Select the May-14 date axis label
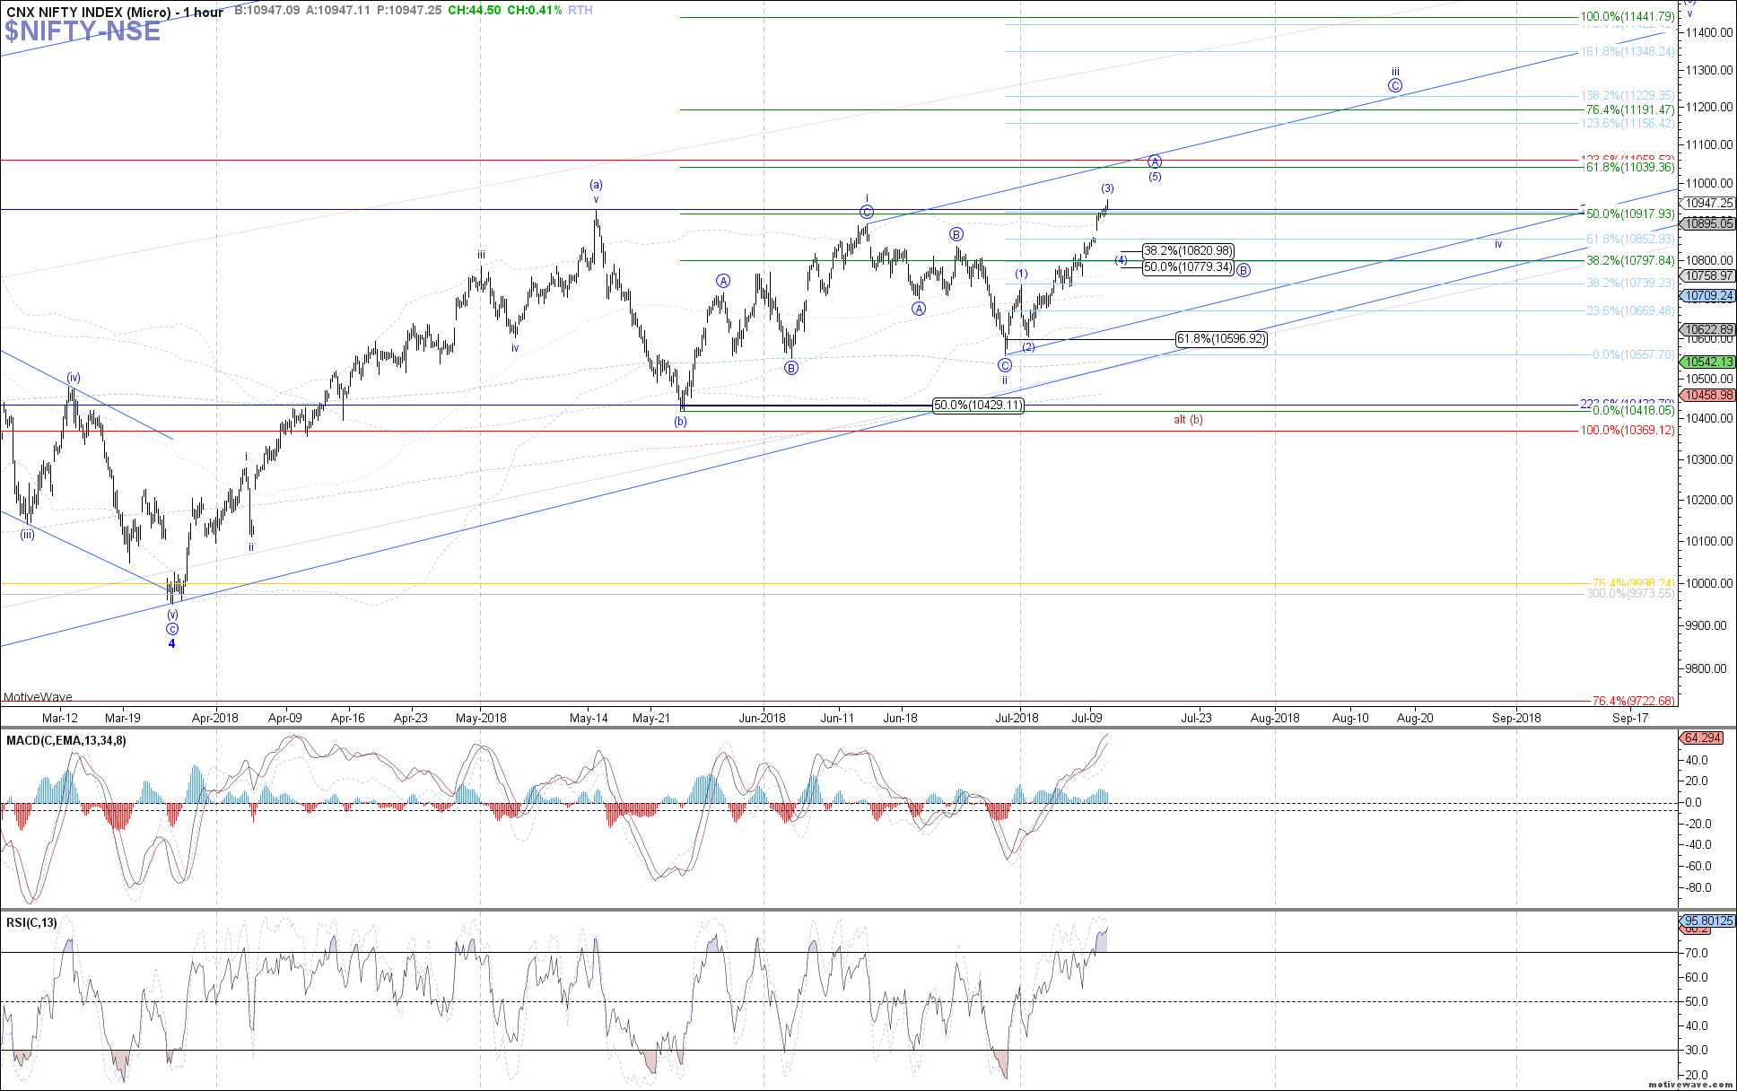Screen dimensions: 1737x1091 coord(589,718)
